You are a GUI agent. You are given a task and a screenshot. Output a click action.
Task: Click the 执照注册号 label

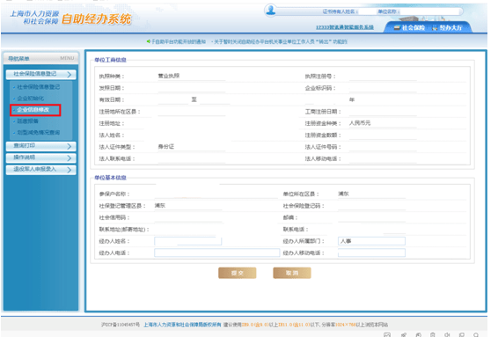point(320,77)
